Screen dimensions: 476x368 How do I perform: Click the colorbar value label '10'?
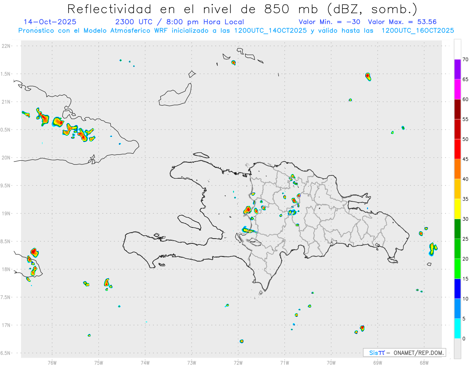(x=465, y=299)
